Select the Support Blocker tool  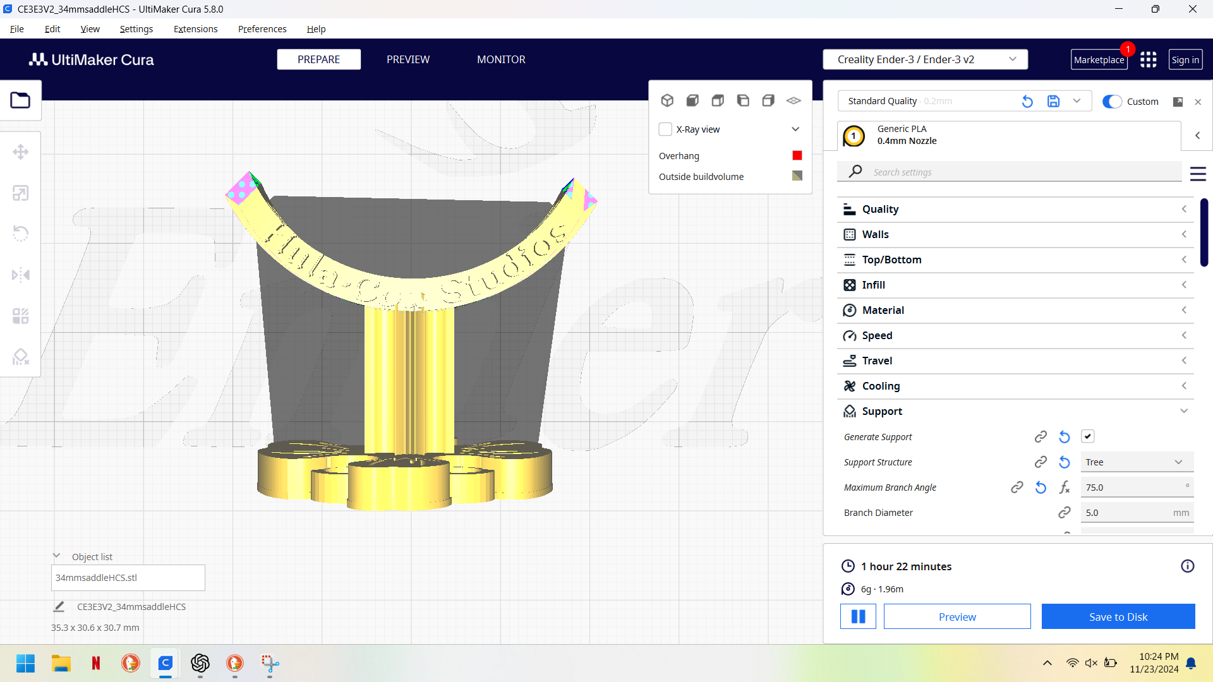point(20,357)
